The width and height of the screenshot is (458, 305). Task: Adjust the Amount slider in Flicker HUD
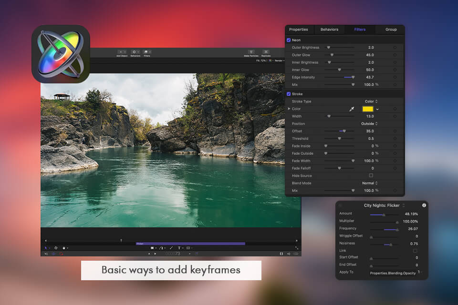[x=384, y=215]
